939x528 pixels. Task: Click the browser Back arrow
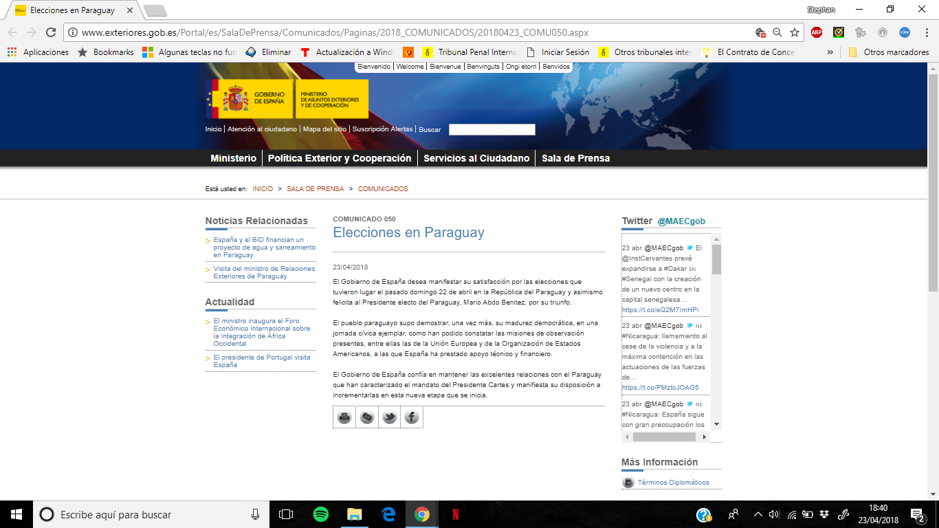(12, 32)
